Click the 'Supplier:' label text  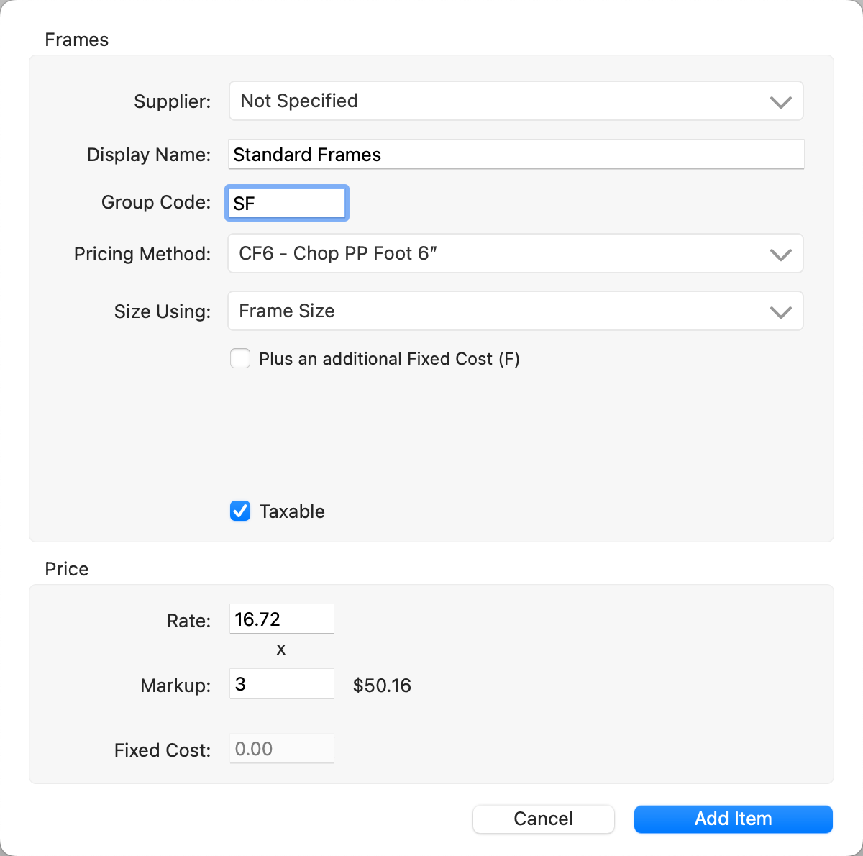coord(173,101)
